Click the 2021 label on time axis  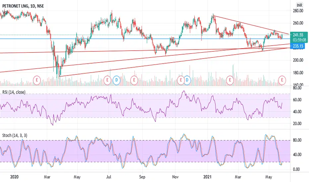click(207, 177)
